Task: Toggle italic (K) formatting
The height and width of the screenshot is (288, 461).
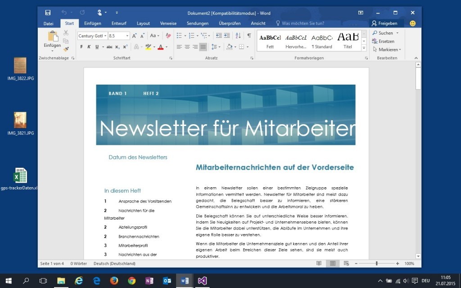Action: (x=89, y=47)
